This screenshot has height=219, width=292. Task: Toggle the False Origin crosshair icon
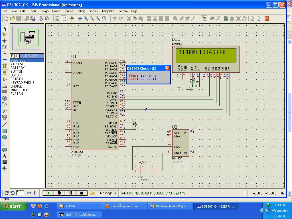[72, 19]
